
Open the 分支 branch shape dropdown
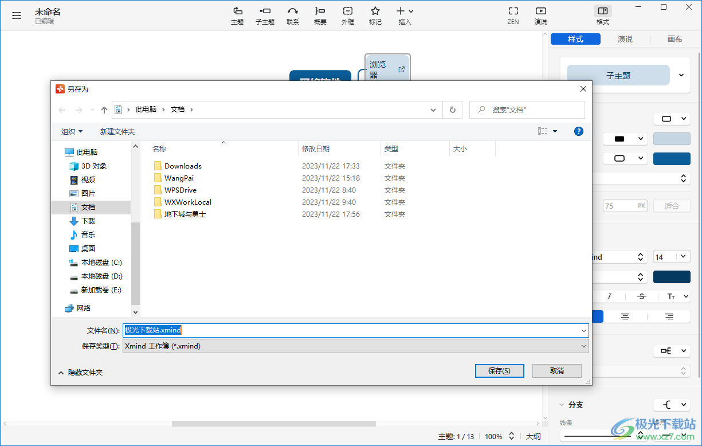tap(672, 405)
